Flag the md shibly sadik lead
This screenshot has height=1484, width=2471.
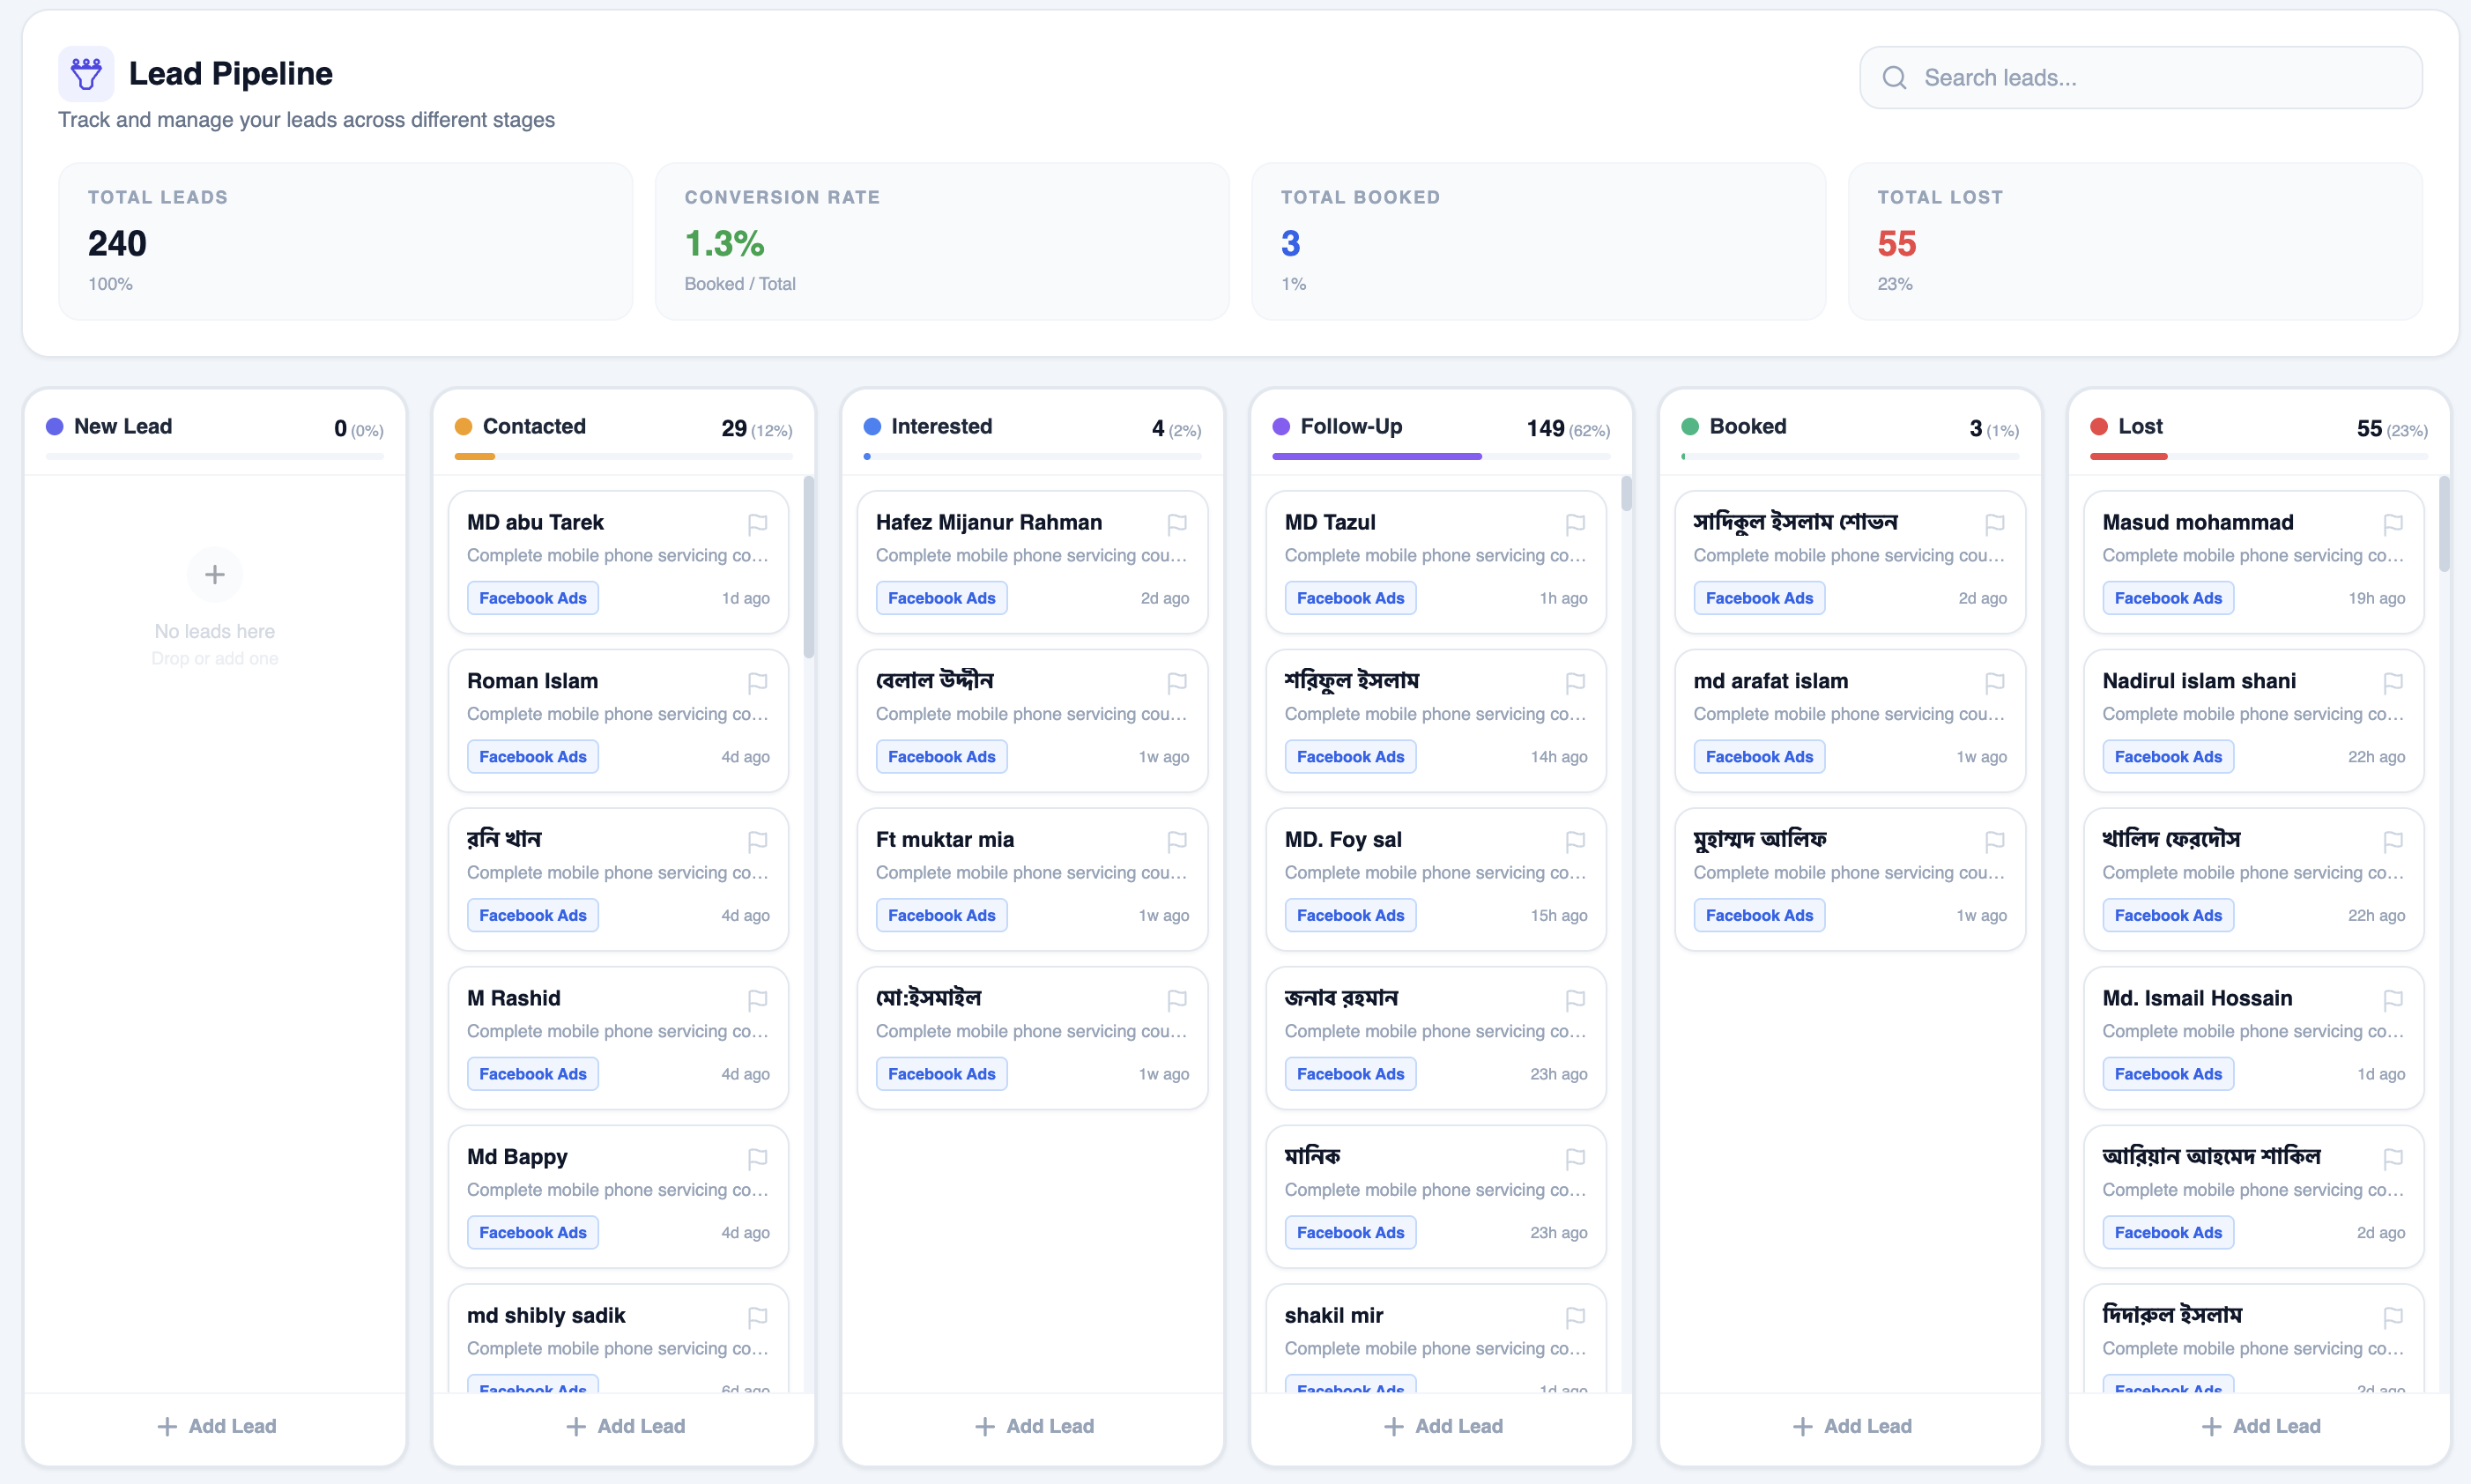click(x=757, y=1317)
